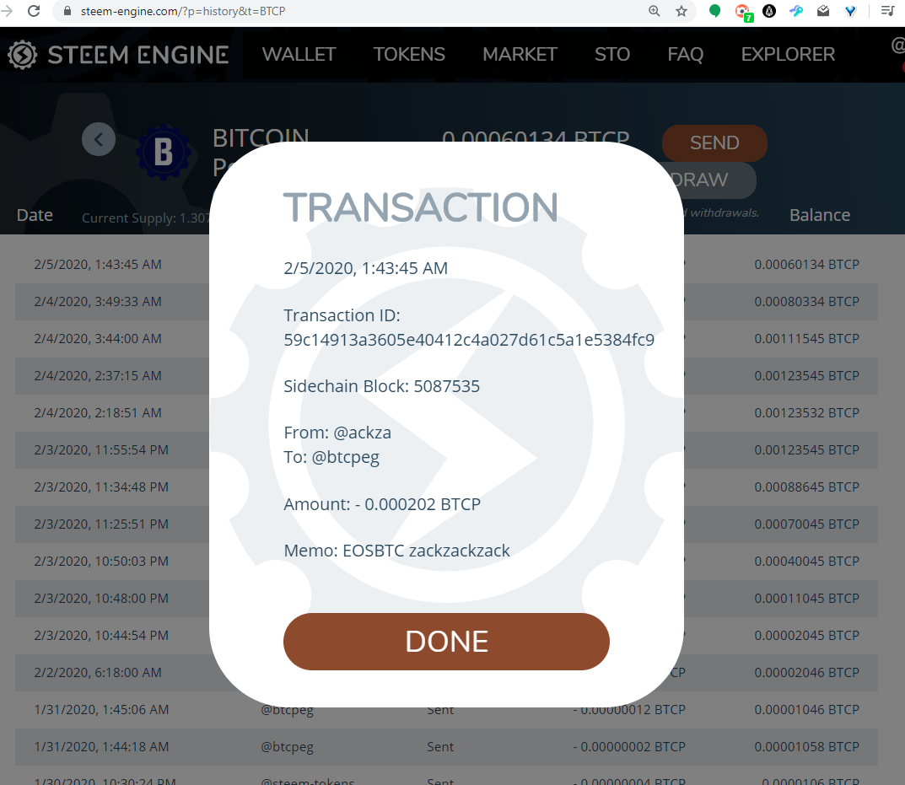Open the MARKET menu item

(x=520, y=54)
